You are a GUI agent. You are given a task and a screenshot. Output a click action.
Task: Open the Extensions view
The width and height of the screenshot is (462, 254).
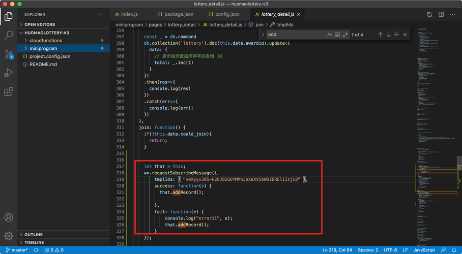click(9, 91)
